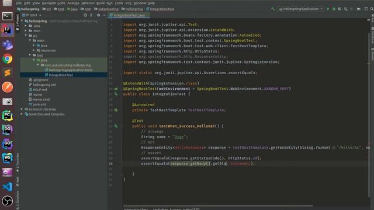The height and width of the screenshot is (210, 374).
Task: Open the Project view selector dropdown
Action: [x=32, y=15]
